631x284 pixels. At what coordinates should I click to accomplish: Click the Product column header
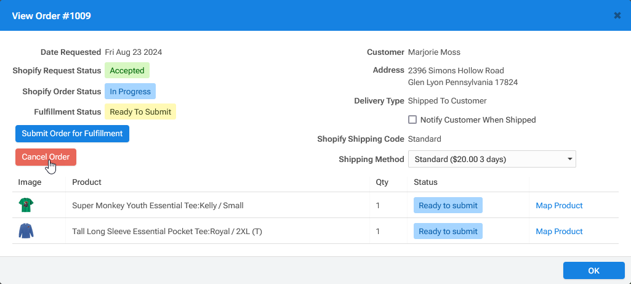coord(87,182)
